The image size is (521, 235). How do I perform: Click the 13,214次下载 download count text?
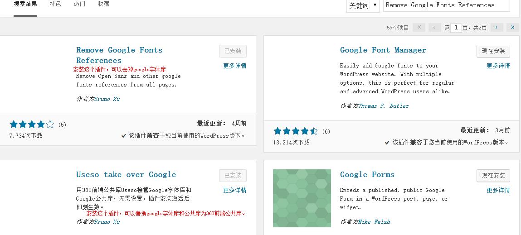(292, 142)
